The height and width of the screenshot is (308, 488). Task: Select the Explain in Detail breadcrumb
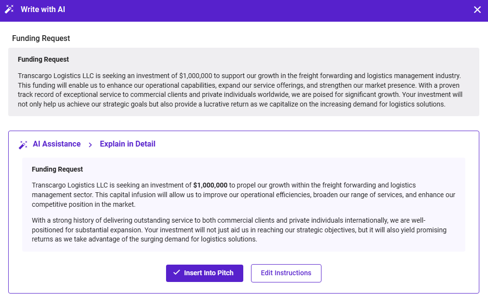tap(127, 144)
